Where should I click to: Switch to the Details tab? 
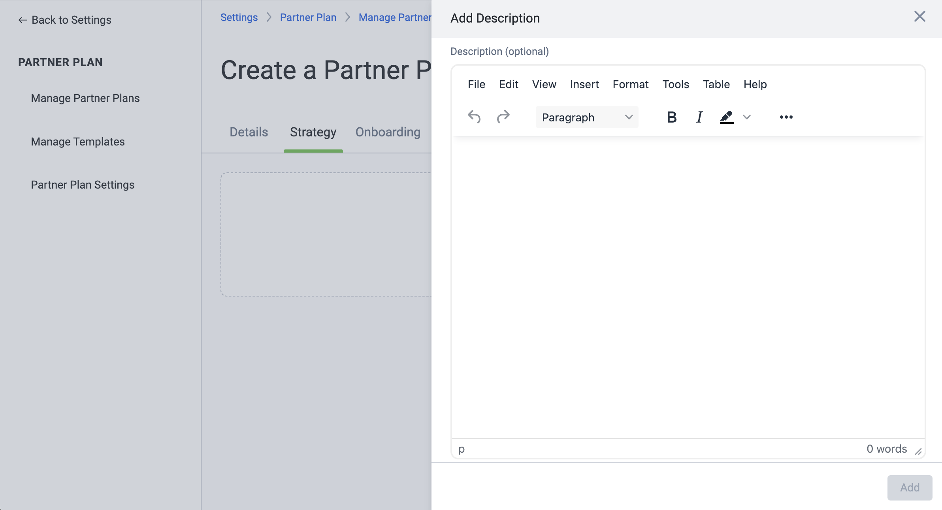pos(249,132)
